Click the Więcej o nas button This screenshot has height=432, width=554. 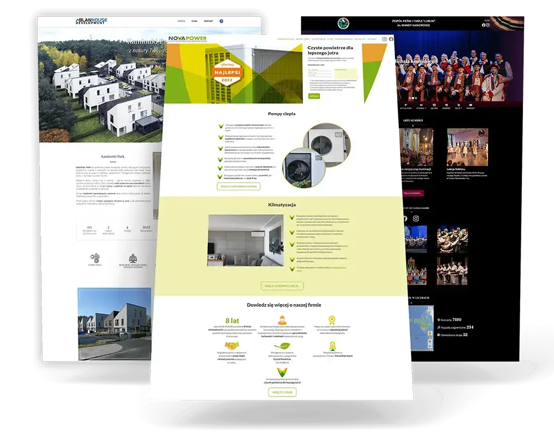pos(282,392)
